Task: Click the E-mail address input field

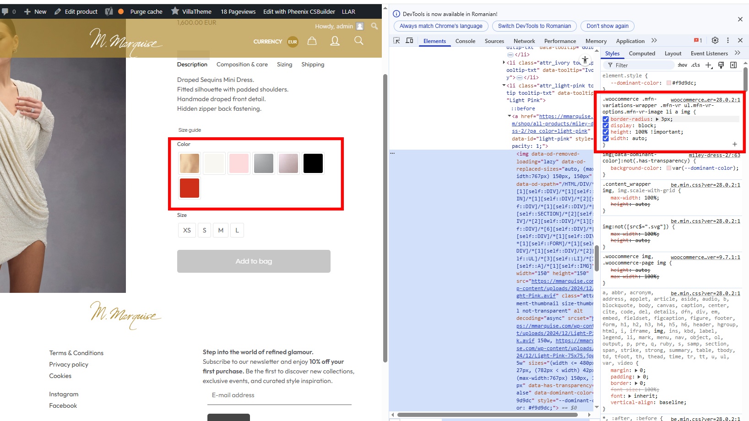Action: [279, 395]
